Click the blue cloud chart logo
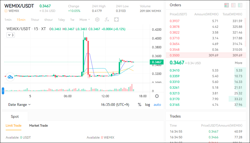The width and height of the screenshot is (250, 143). coord(10,77)
